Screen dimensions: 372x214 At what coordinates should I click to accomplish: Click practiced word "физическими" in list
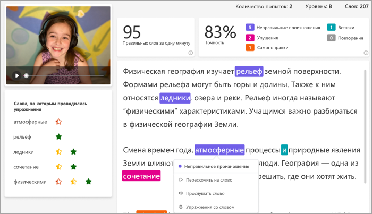[30, 182]
